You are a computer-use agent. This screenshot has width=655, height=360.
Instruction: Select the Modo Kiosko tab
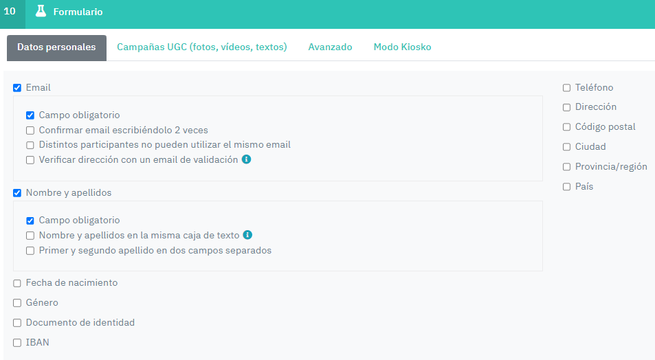402,47
